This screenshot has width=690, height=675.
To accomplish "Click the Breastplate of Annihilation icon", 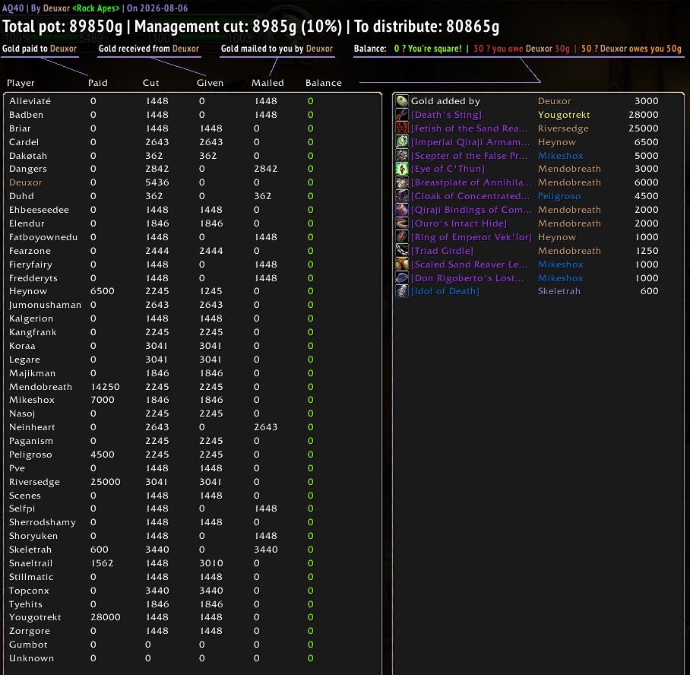I will [402, 182].
